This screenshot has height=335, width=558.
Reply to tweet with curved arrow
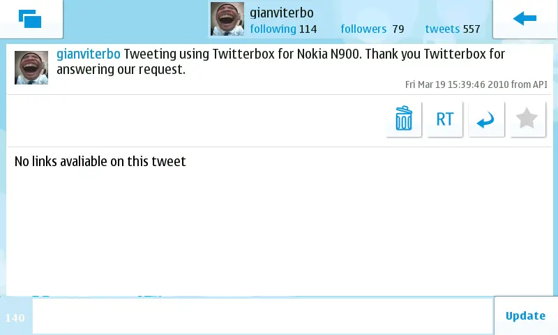click(486, 119)
